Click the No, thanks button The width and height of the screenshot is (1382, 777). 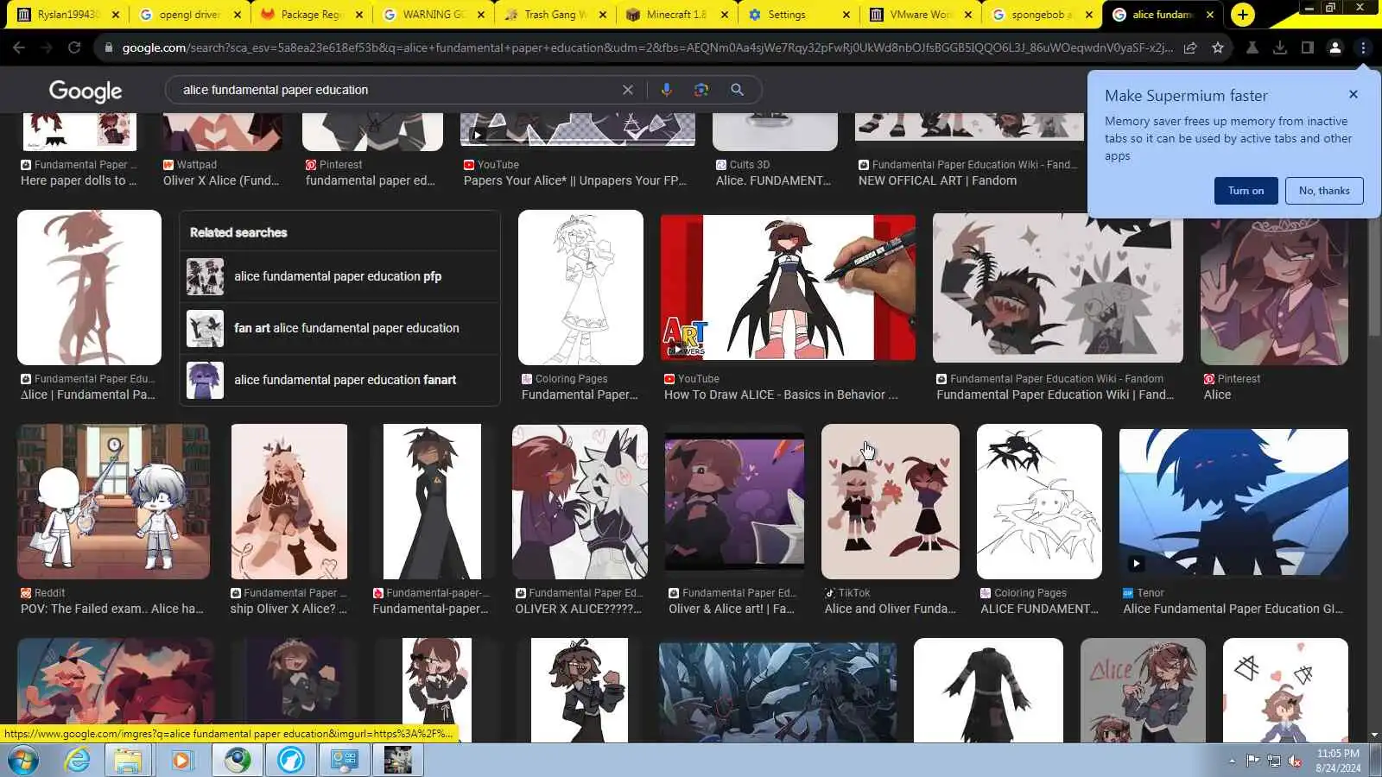click(1324, 191)
